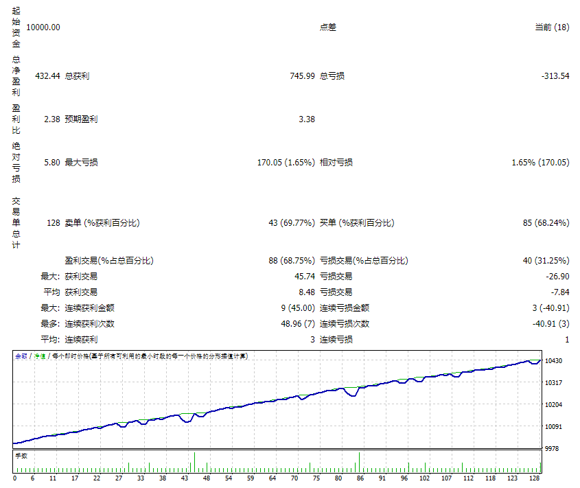Click the 总获利 value 745.99
The height and width of the screenshot is (488, 580).
[302, 75]
